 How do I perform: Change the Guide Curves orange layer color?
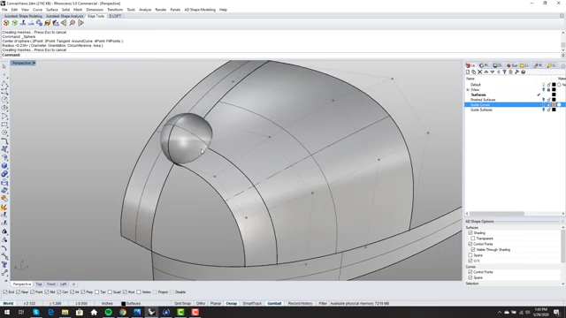tap(554, 104)
